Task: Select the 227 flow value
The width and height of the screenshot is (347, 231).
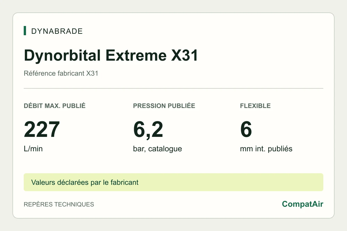Action: point(42,130)
